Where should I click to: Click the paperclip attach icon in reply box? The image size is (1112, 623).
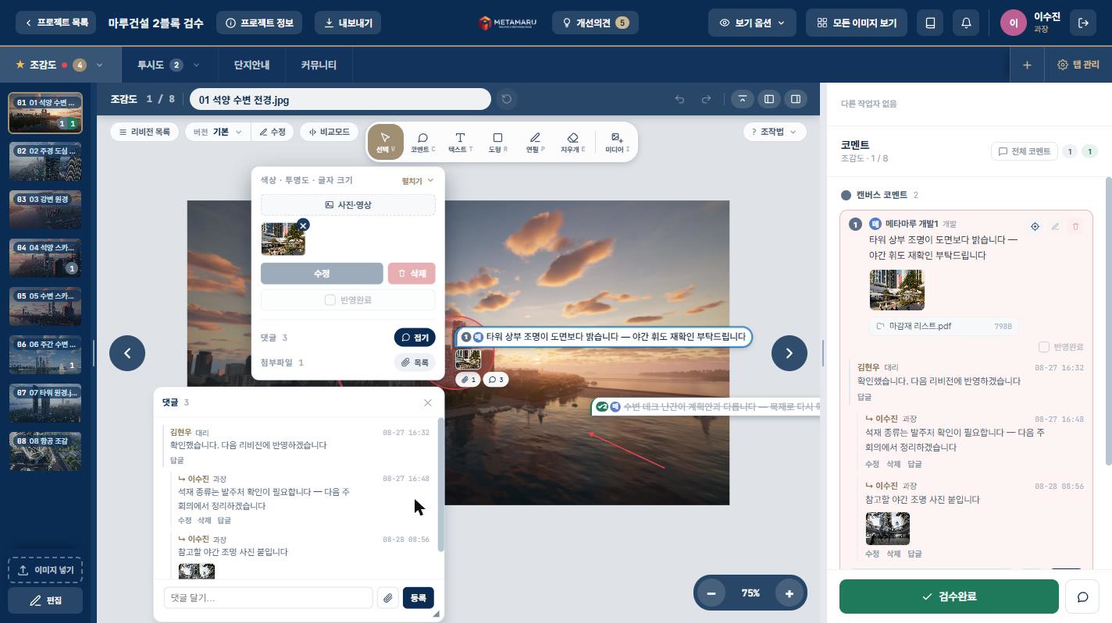(x=387, y=598)
